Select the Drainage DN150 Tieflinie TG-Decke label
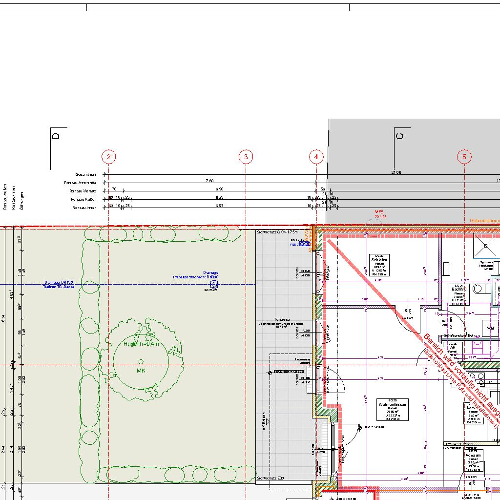 pyautogui.click(x=59, y=285)
